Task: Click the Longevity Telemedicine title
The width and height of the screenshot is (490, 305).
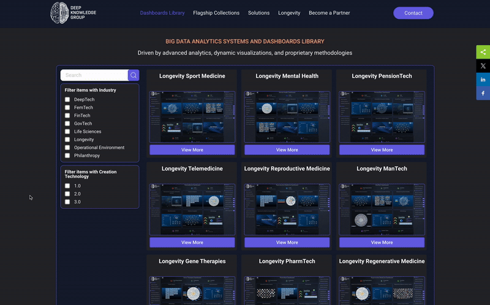Action: (x=192, y=169)
